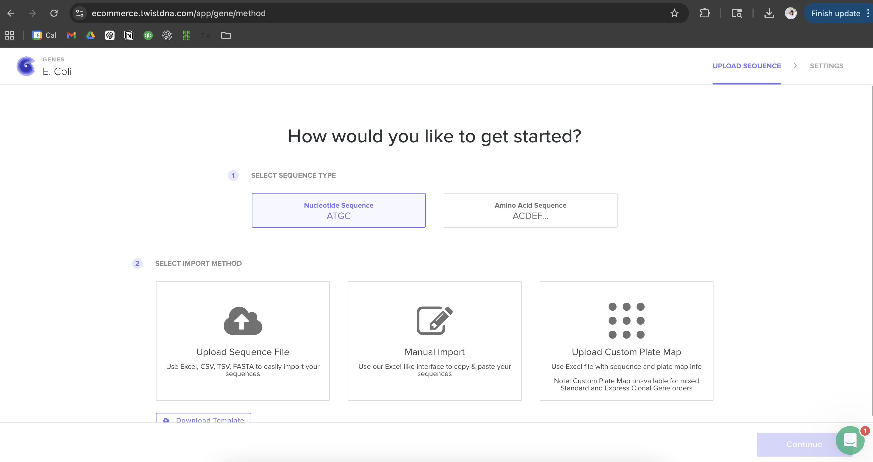The width and height of the screenshot is (873, 462).
Task: Open browser extensions puzzle icon
Action: coord(705,13)
